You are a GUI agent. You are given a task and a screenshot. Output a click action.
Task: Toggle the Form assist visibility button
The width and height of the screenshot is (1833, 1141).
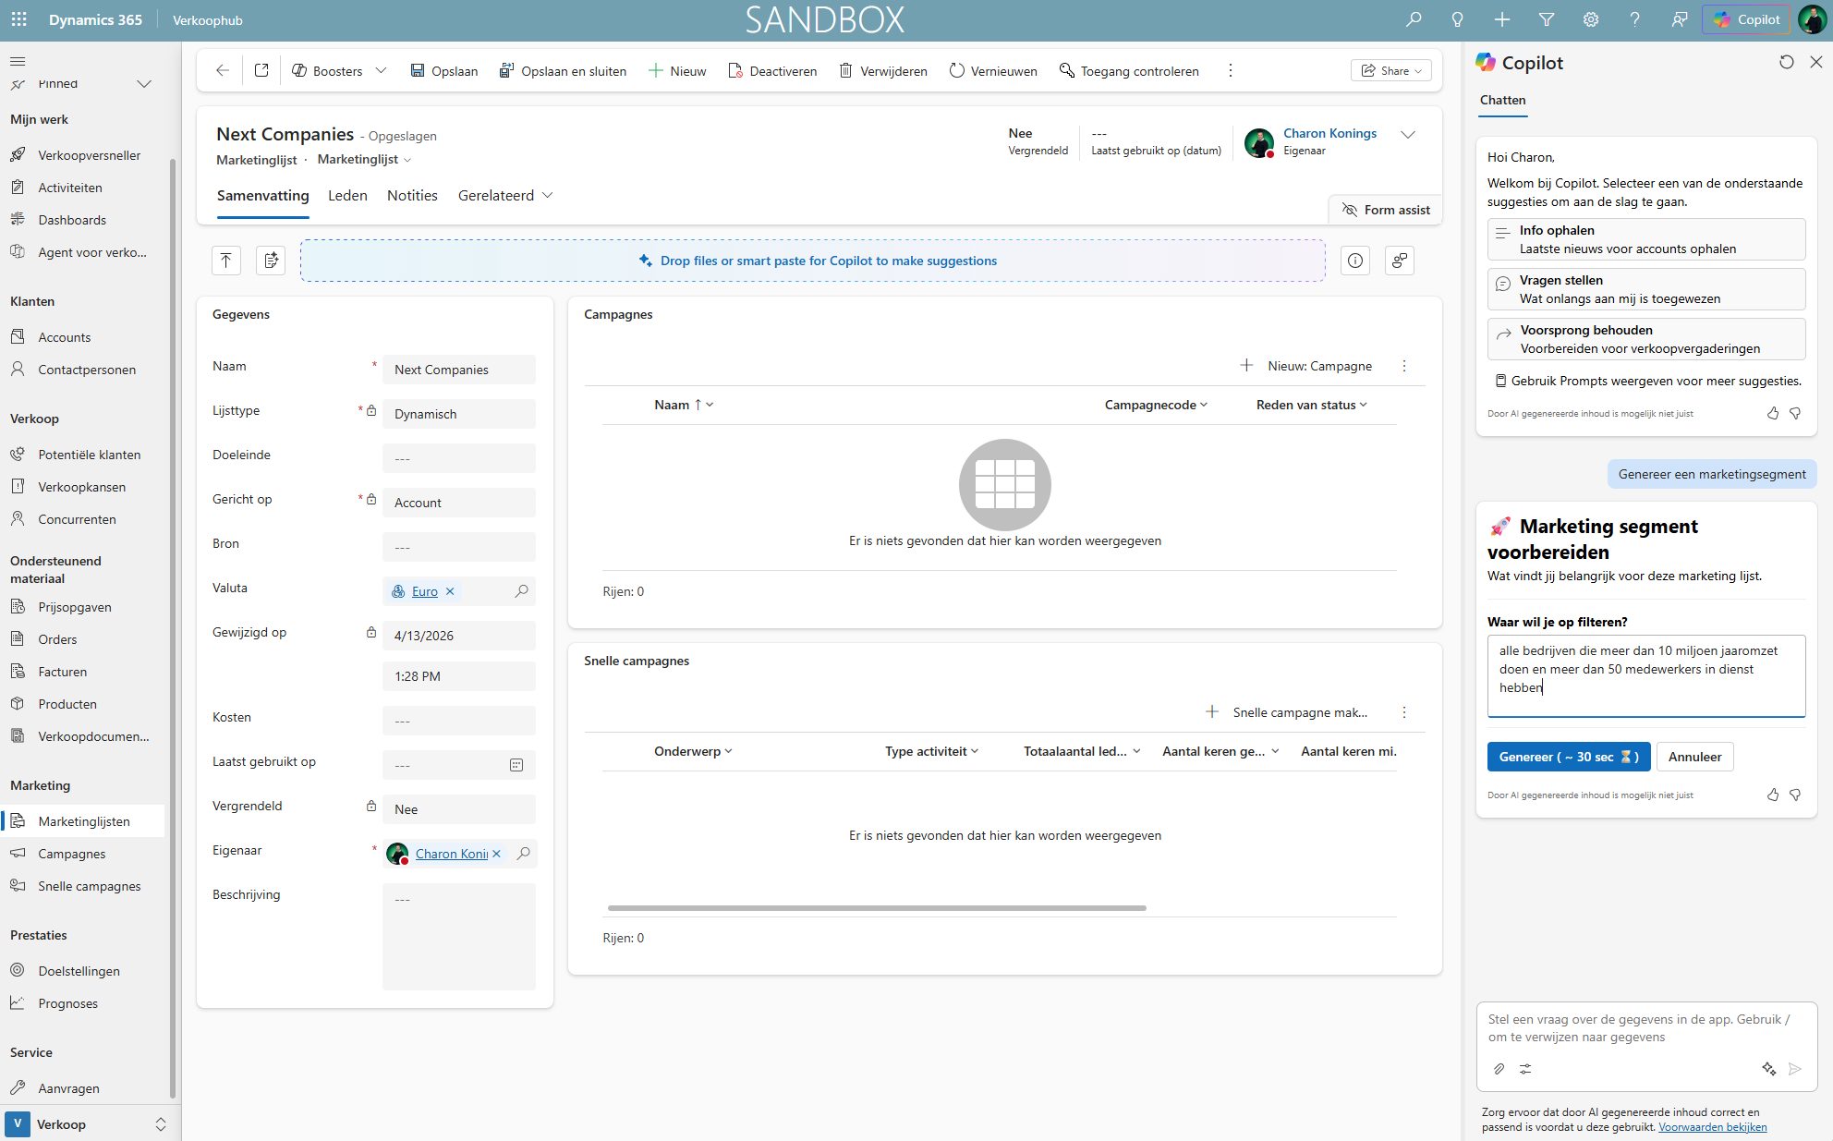coord(1385,210)
